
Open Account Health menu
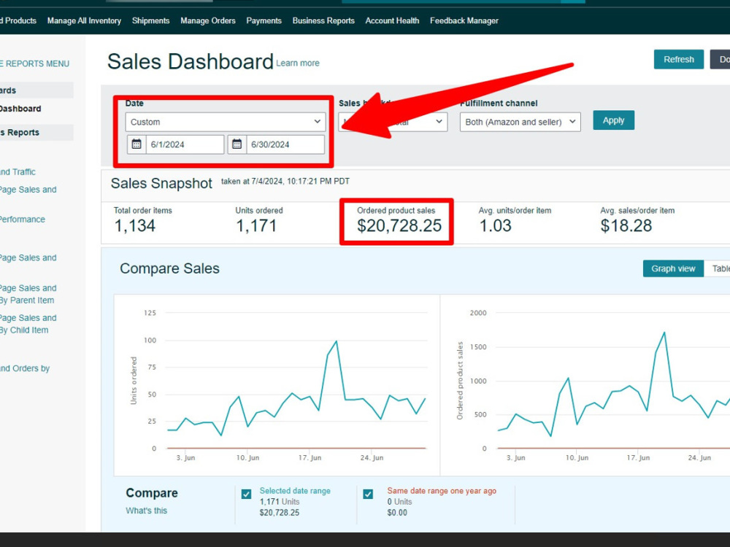393,21
